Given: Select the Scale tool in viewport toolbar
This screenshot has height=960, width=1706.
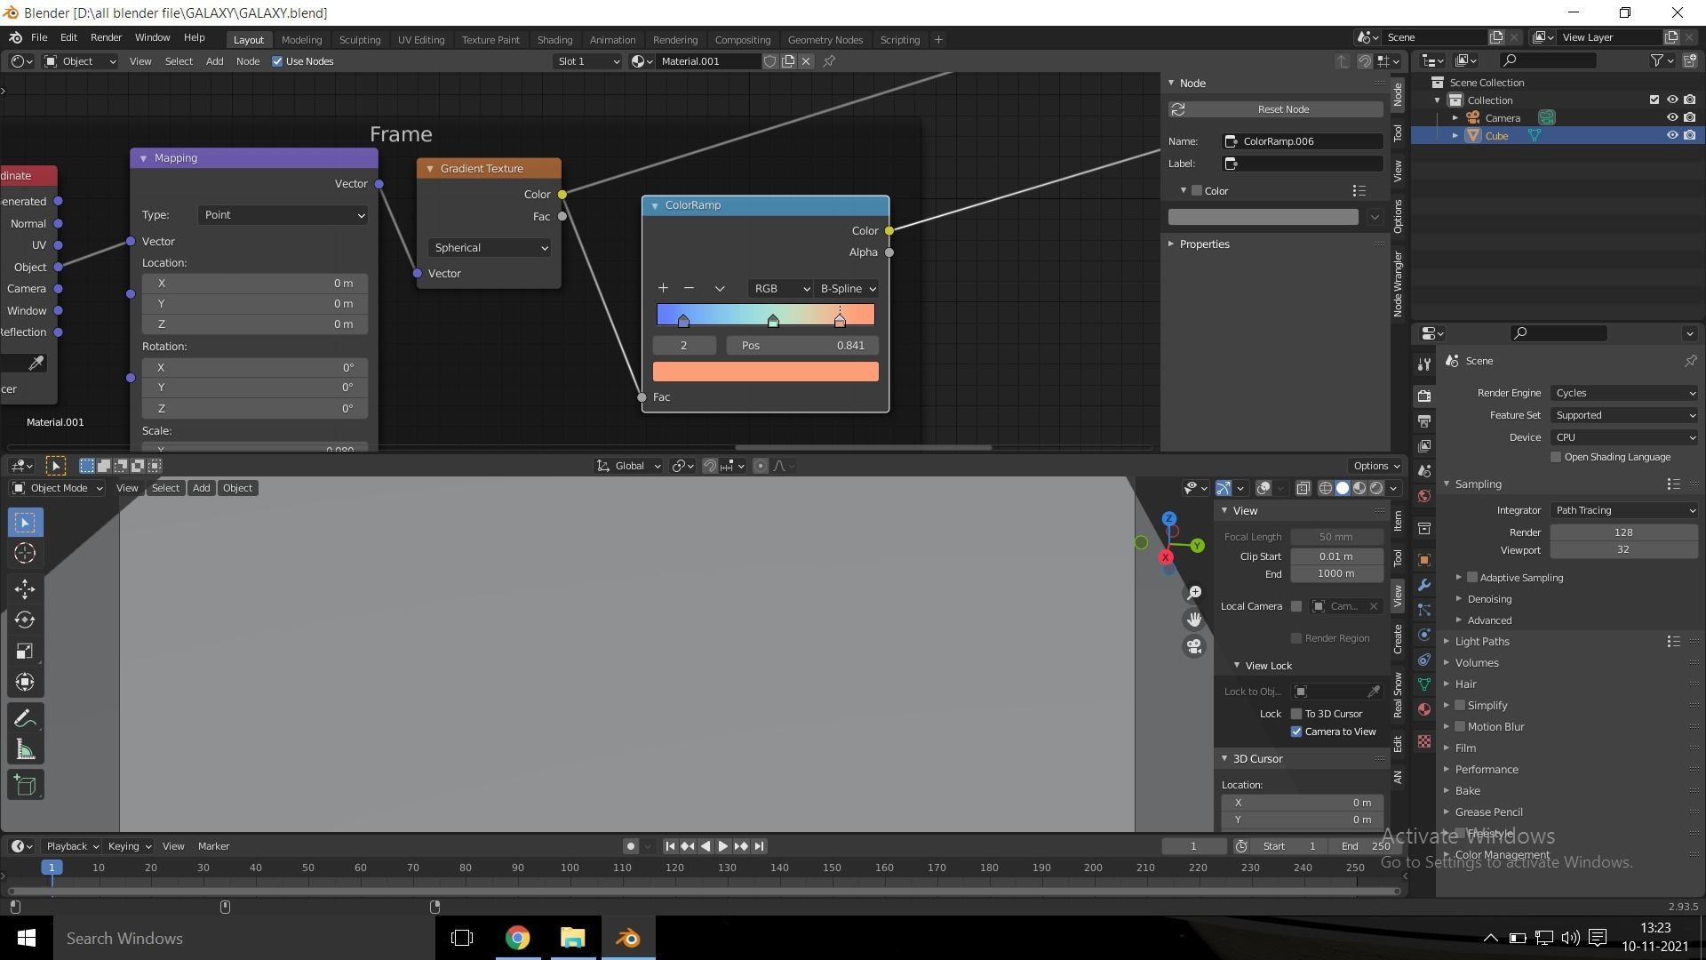Looking at the screenshot, I should tap(25, 651).
